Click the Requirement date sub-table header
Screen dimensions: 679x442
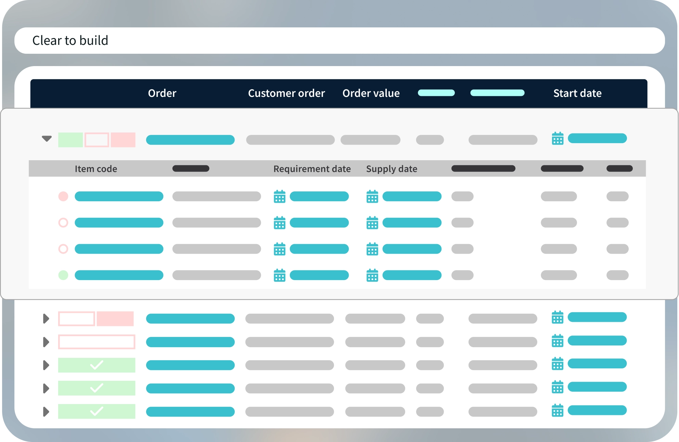[312, 169]
